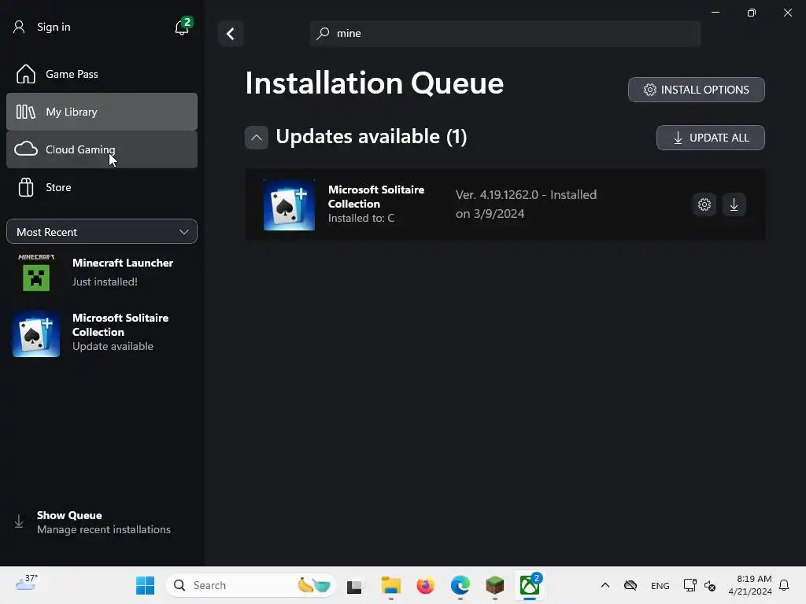Screen dimensions: 806x604
Task: Click the cloud sync tray icon
Action: (630, 585)
